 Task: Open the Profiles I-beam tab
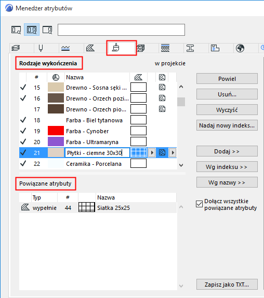coord(190,48)
